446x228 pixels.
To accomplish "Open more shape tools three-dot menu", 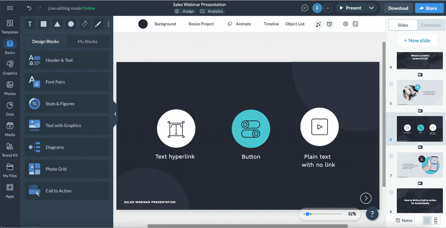I will (109, 24).
